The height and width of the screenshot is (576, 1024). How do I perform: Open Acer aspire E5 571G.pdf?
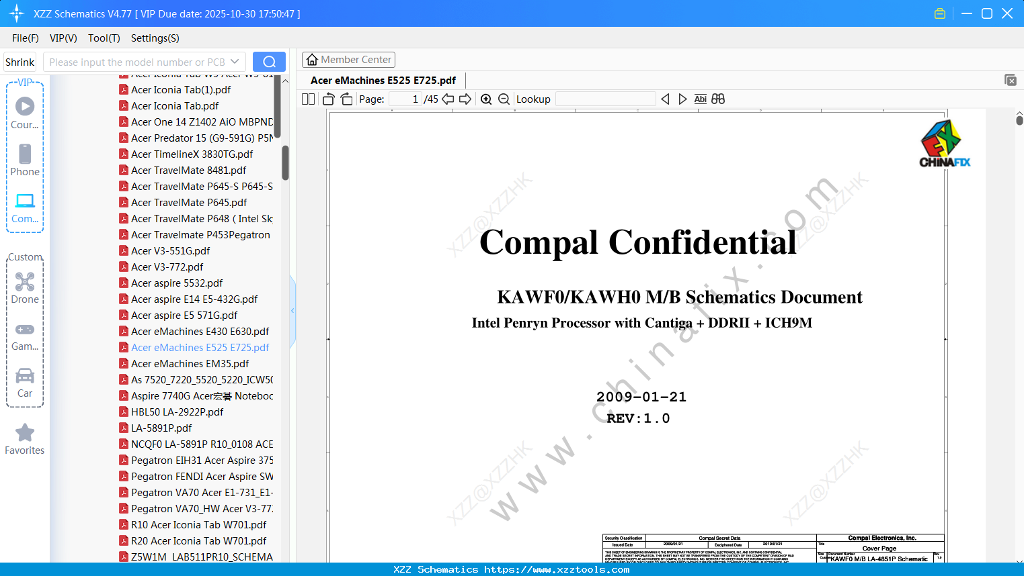point(184,316)
